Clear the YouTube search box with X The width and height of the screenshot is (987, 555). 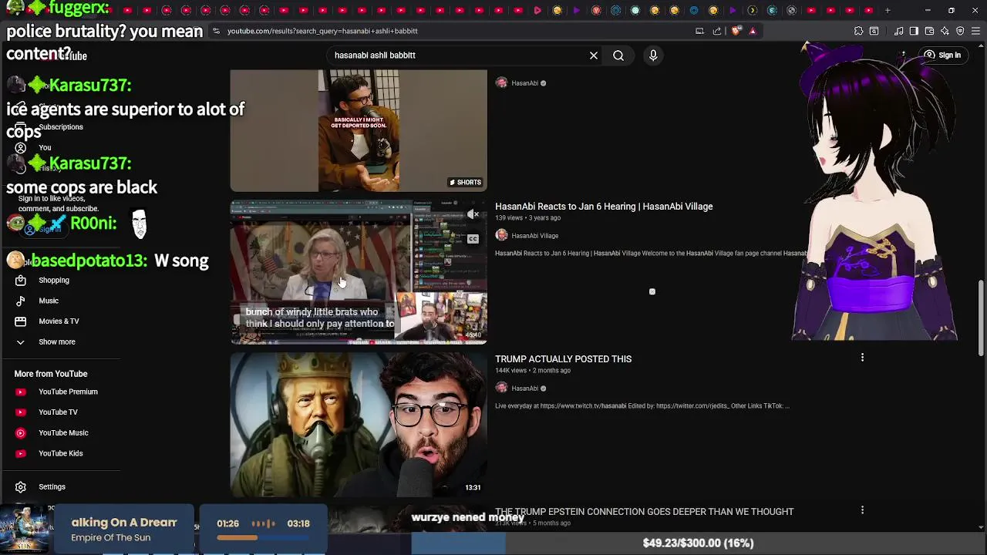tap(594, 55)
